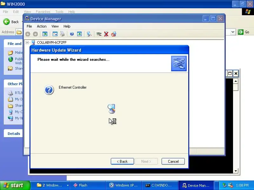This screenshot has height=190, width=254.
Task: Select the COLLABVM-6CF2FF tree item text
Action: point(52,42)
